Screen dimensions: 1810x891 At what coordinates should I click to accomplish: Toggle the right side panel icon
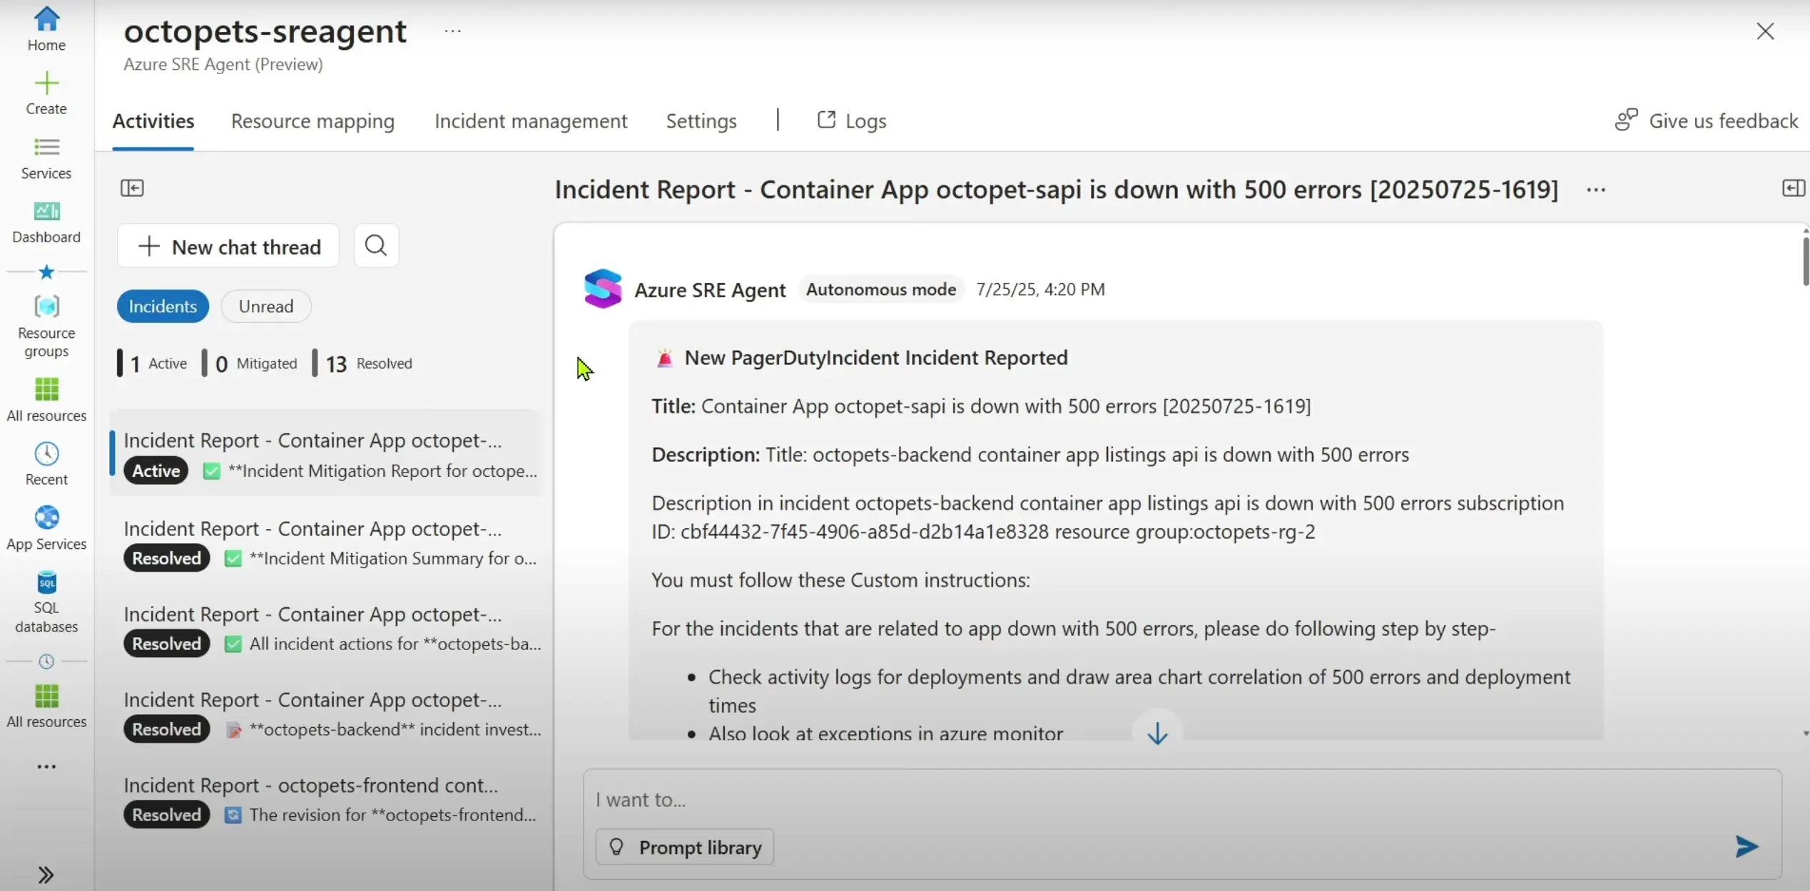(x=1793, y=188)
